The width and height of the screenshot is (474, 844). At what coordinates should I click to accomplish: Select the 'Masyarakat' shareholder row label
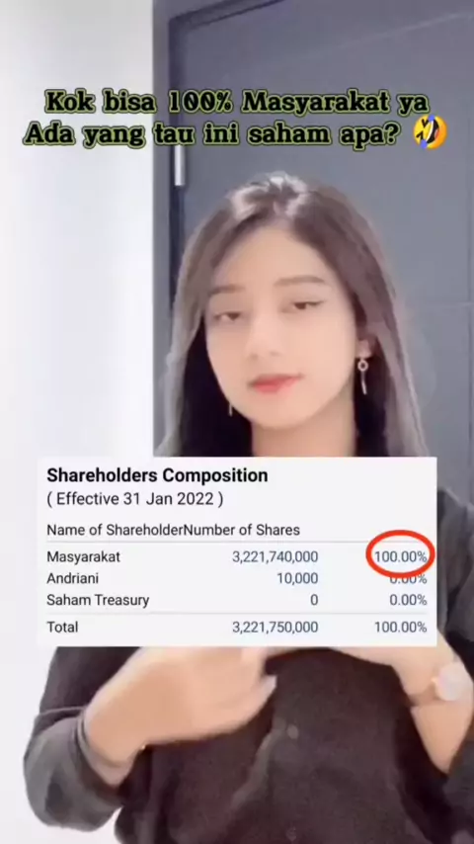83,556
